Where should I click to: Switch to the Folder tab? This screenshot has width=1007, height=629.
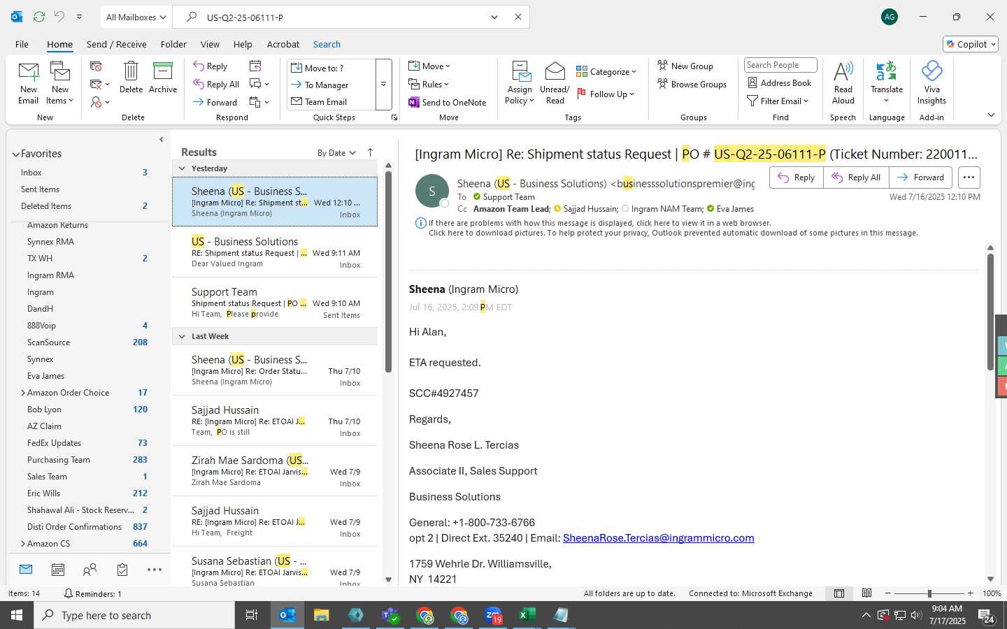(x=173, y=44)
